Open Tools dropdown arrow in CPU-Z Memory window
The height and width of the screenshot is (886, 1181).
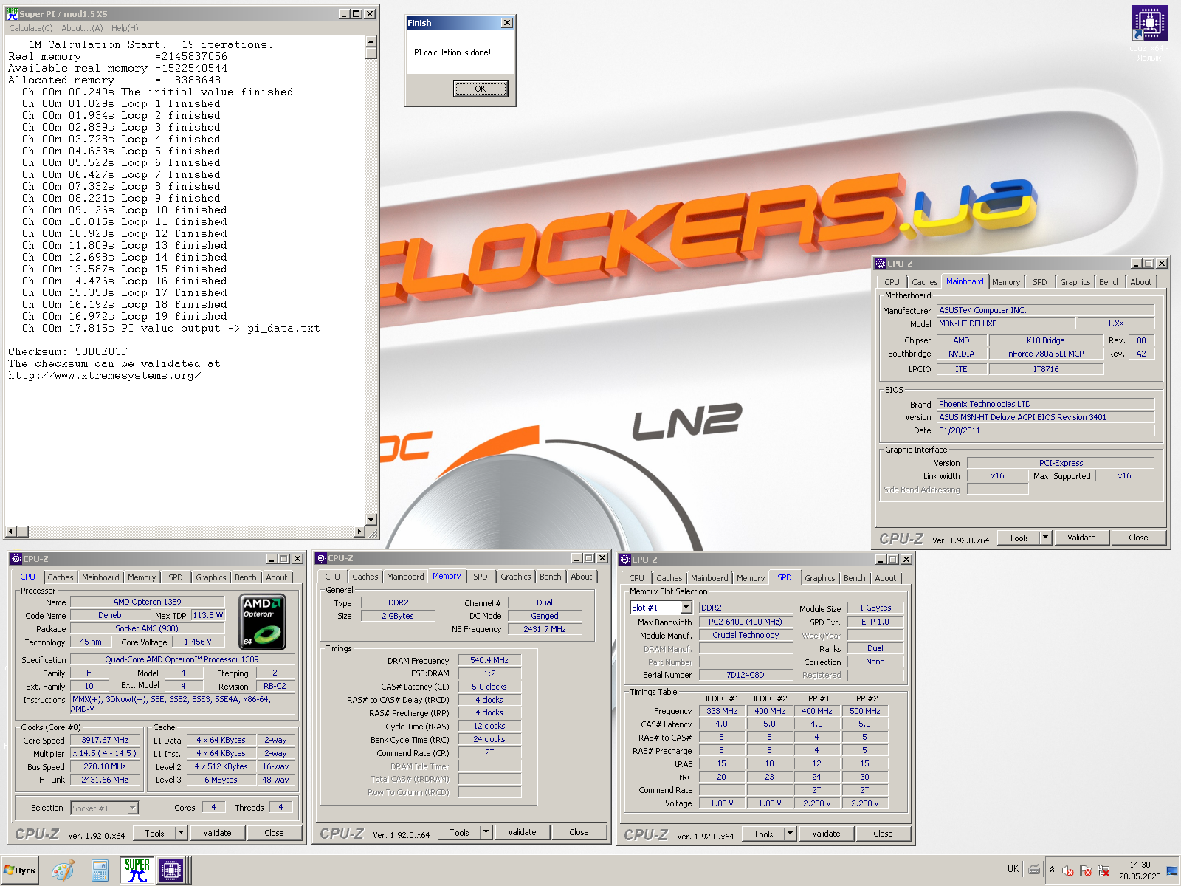(486, 832)
